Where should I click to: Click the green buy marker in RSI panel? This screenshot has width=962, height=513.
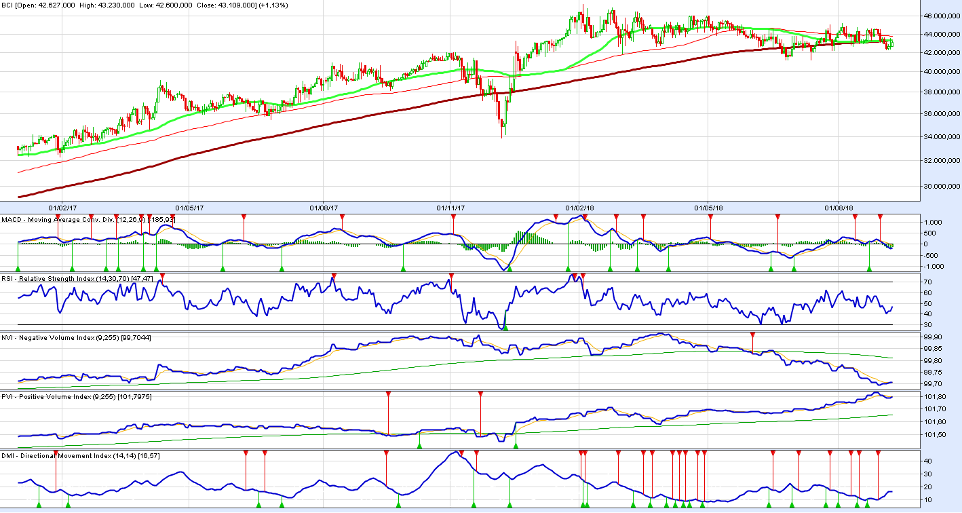click(x=505, y=328)
